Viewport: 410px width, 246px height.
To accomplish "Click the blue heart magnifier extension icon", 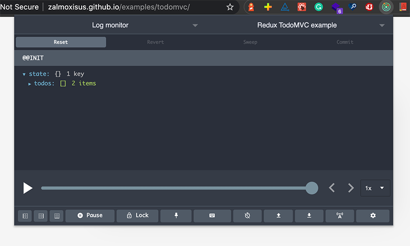I will (x=352, y=7).
